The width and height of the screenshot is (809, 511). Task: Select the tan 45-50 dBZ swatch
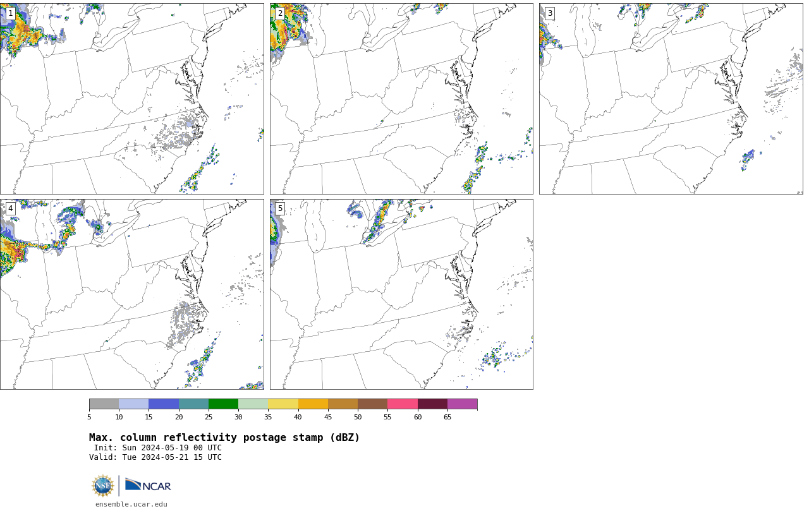[343, 404]
